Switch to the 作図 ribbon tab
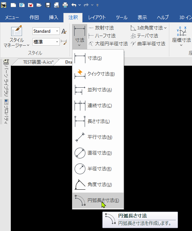The width and height of the screenshot is (192, 231). coord(34,18)
